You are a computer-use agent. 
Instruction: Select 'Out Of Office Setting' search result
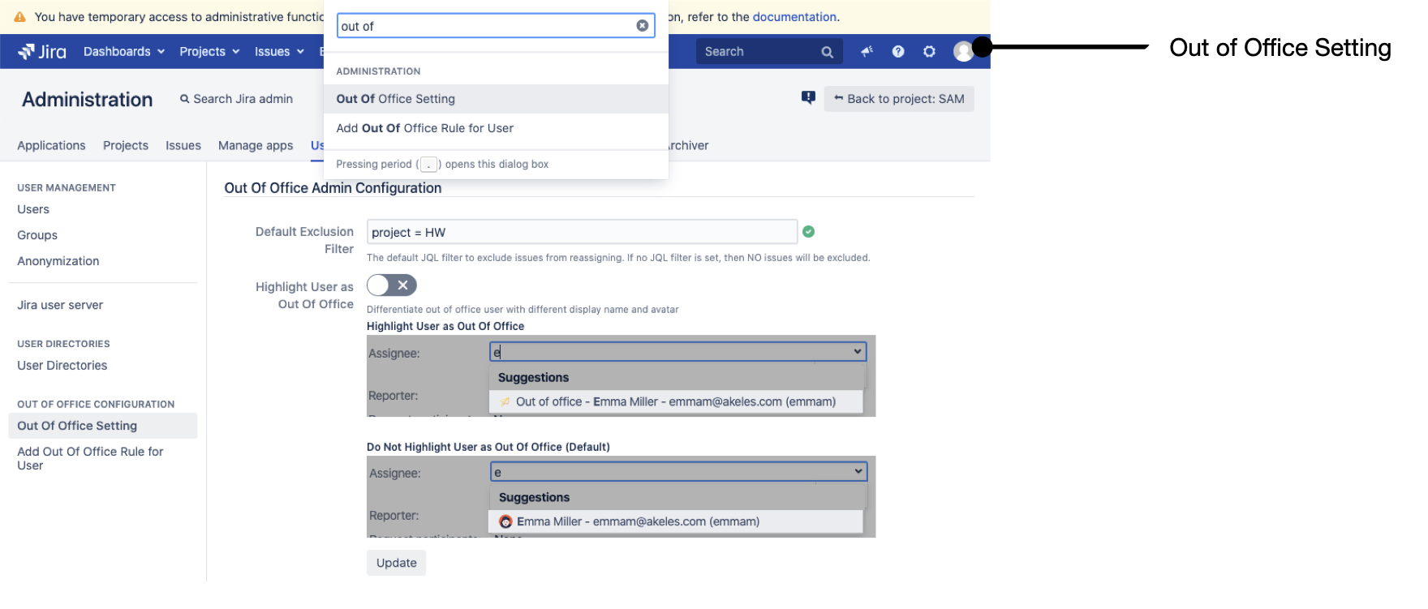point(396,99)
